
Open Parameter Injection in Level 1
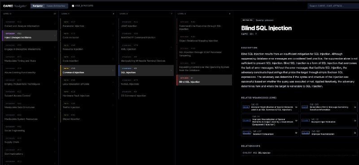(x=88, y=24)
